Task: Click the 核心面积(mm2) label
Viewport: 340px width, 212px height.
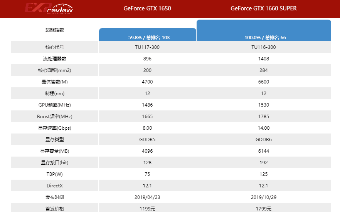Action: [55, 70]
